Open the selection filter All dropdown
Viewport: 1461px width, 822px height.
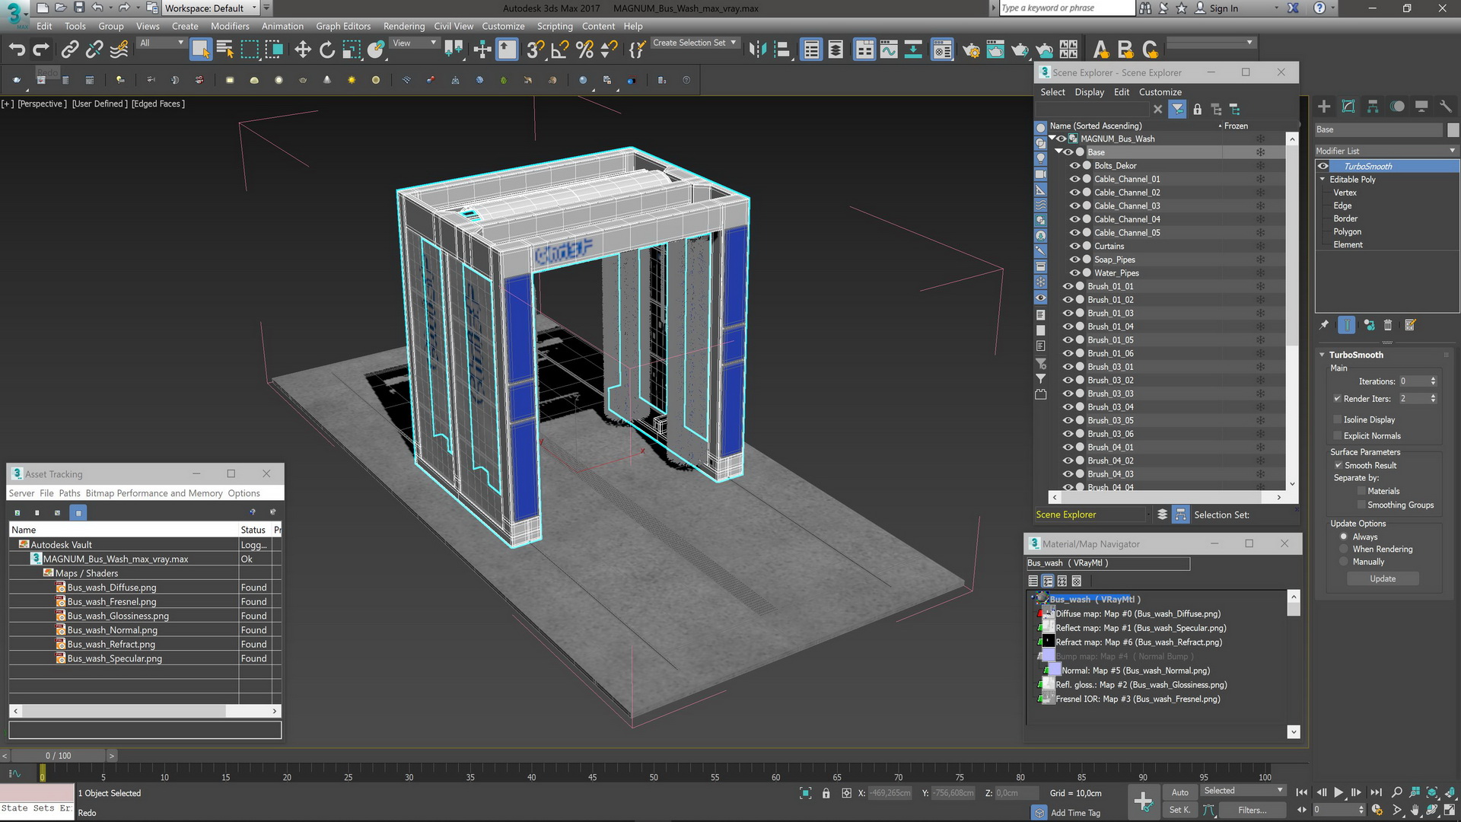pyautogui.click(x=162, y=43)
